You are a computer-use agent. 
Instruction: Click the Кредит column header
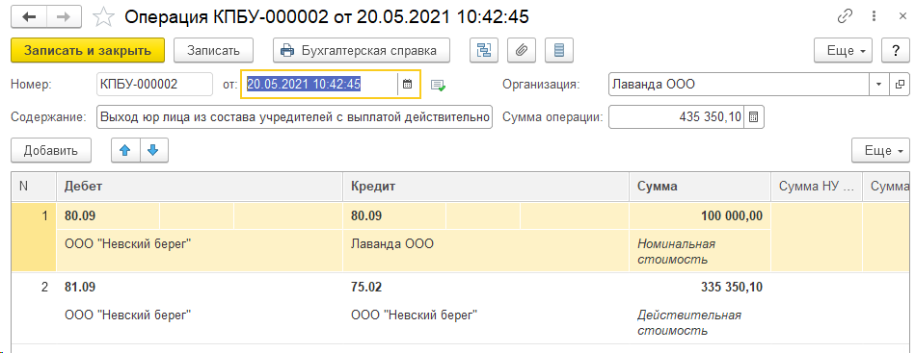pyautogui.click(x=486, y=187)
